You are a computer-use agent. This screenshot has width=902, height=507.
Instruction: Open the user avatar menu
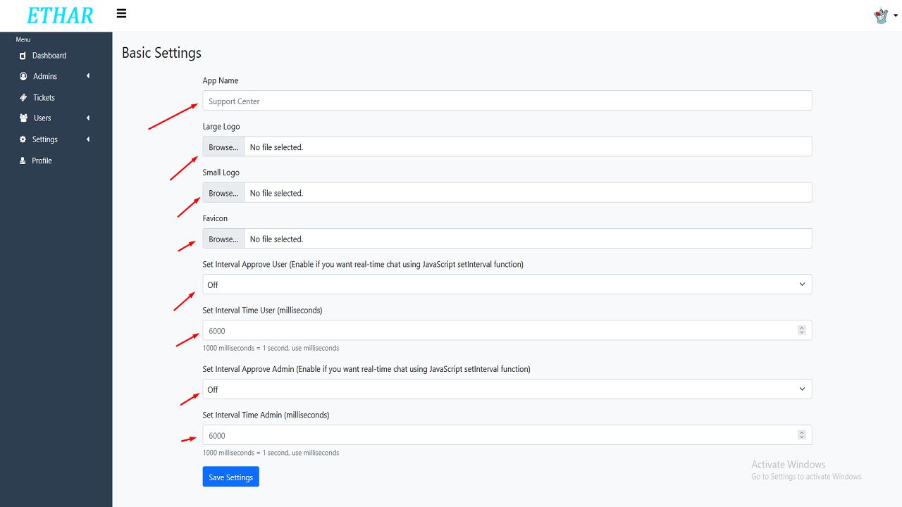coord(881,15)
